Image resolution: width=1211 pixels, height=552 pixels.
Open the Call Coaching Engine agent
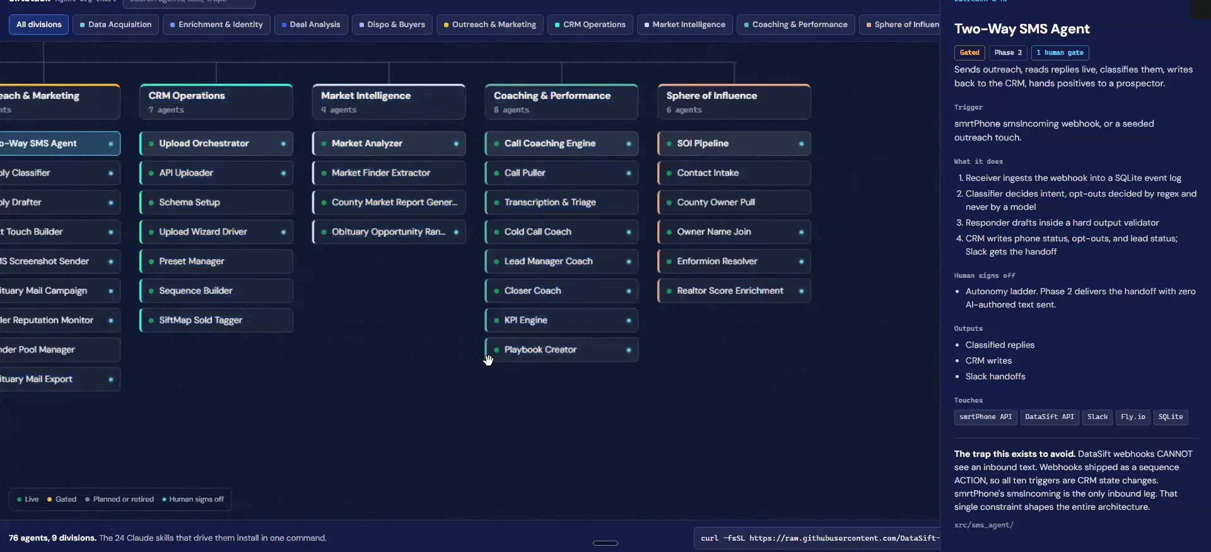[x=561, y=144]
